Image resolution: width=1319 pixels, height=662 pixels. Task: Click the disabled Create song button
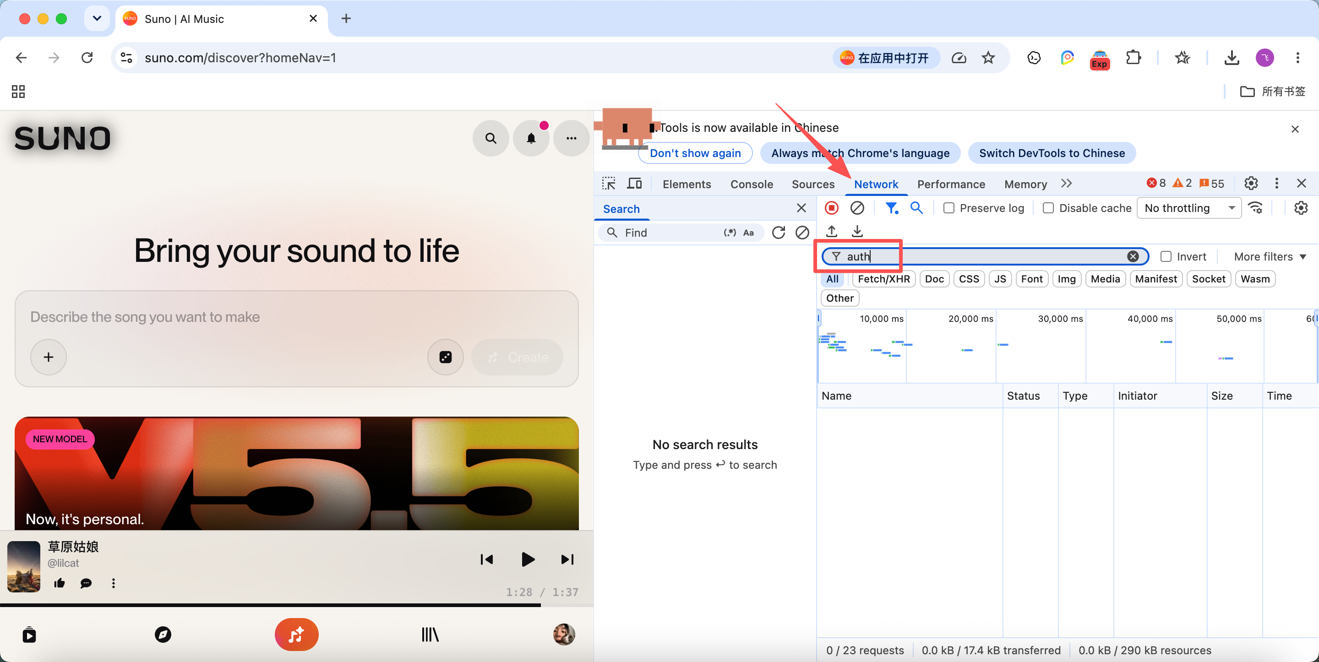click(517, 357)
